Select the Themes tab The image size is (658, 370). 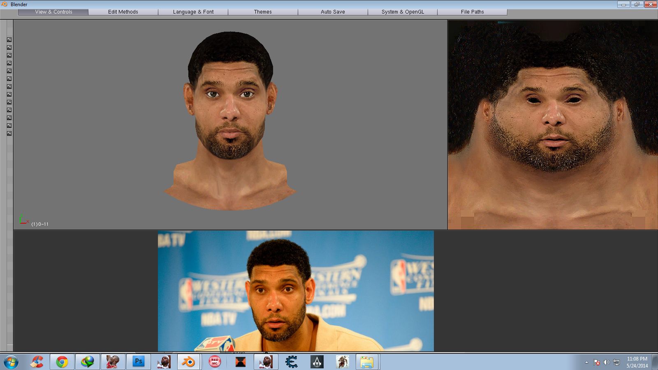point(263,12)
